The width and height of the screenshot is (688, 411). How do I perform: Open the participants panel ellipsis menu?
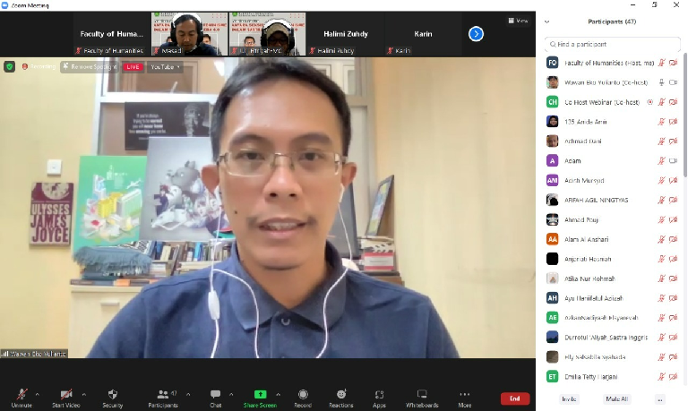(x=660, y=398)
